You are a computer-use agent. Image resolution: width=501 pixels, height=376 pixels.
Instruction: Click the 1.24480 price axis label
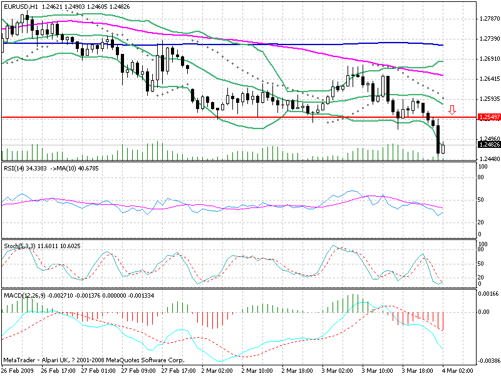(x=490, y=159)
